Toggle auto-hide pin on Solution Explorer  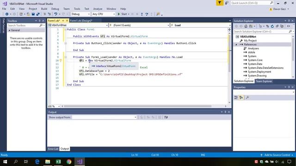coord(289,21)
